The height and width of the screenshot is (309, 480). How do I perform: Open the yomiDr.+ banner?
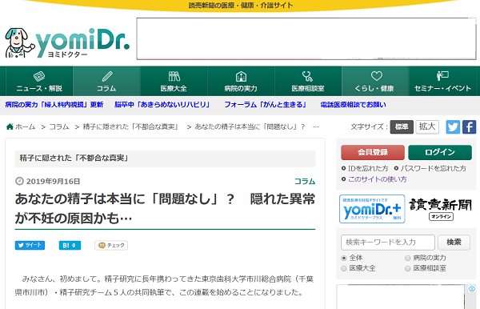click(x=372, y=209)
